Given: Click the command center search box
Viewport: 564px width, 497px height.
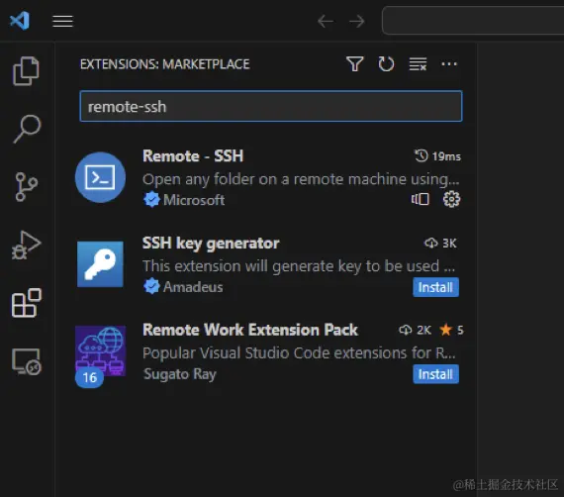Looking at the screenshot, I should [x=473, y=21].
